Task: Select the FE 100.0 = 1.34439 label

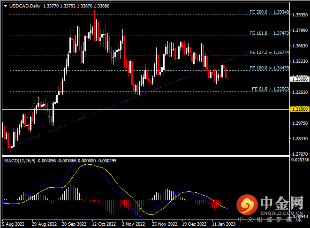Action: [x=269, y=68]
